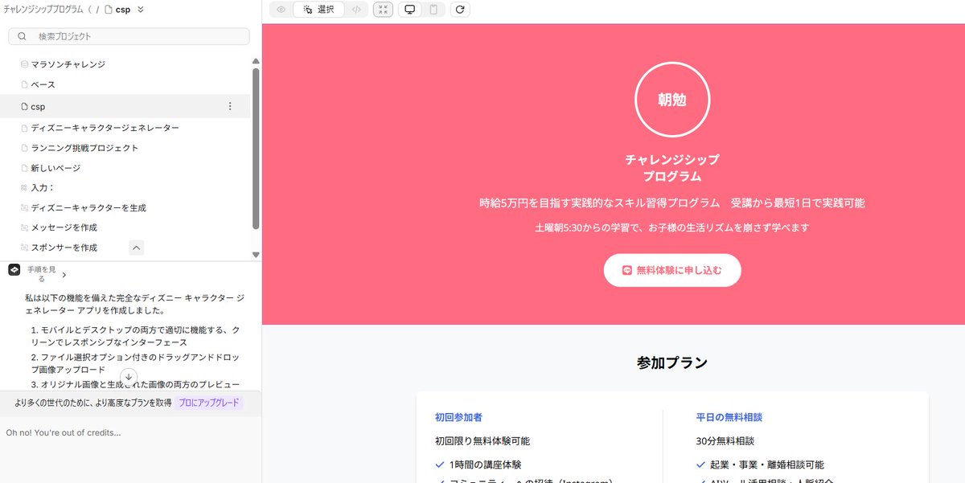This screenshot has width=965, height=483.
Task: Open メッセージを作成 function item
Action: pyautogui.click(x=64, y=227)
